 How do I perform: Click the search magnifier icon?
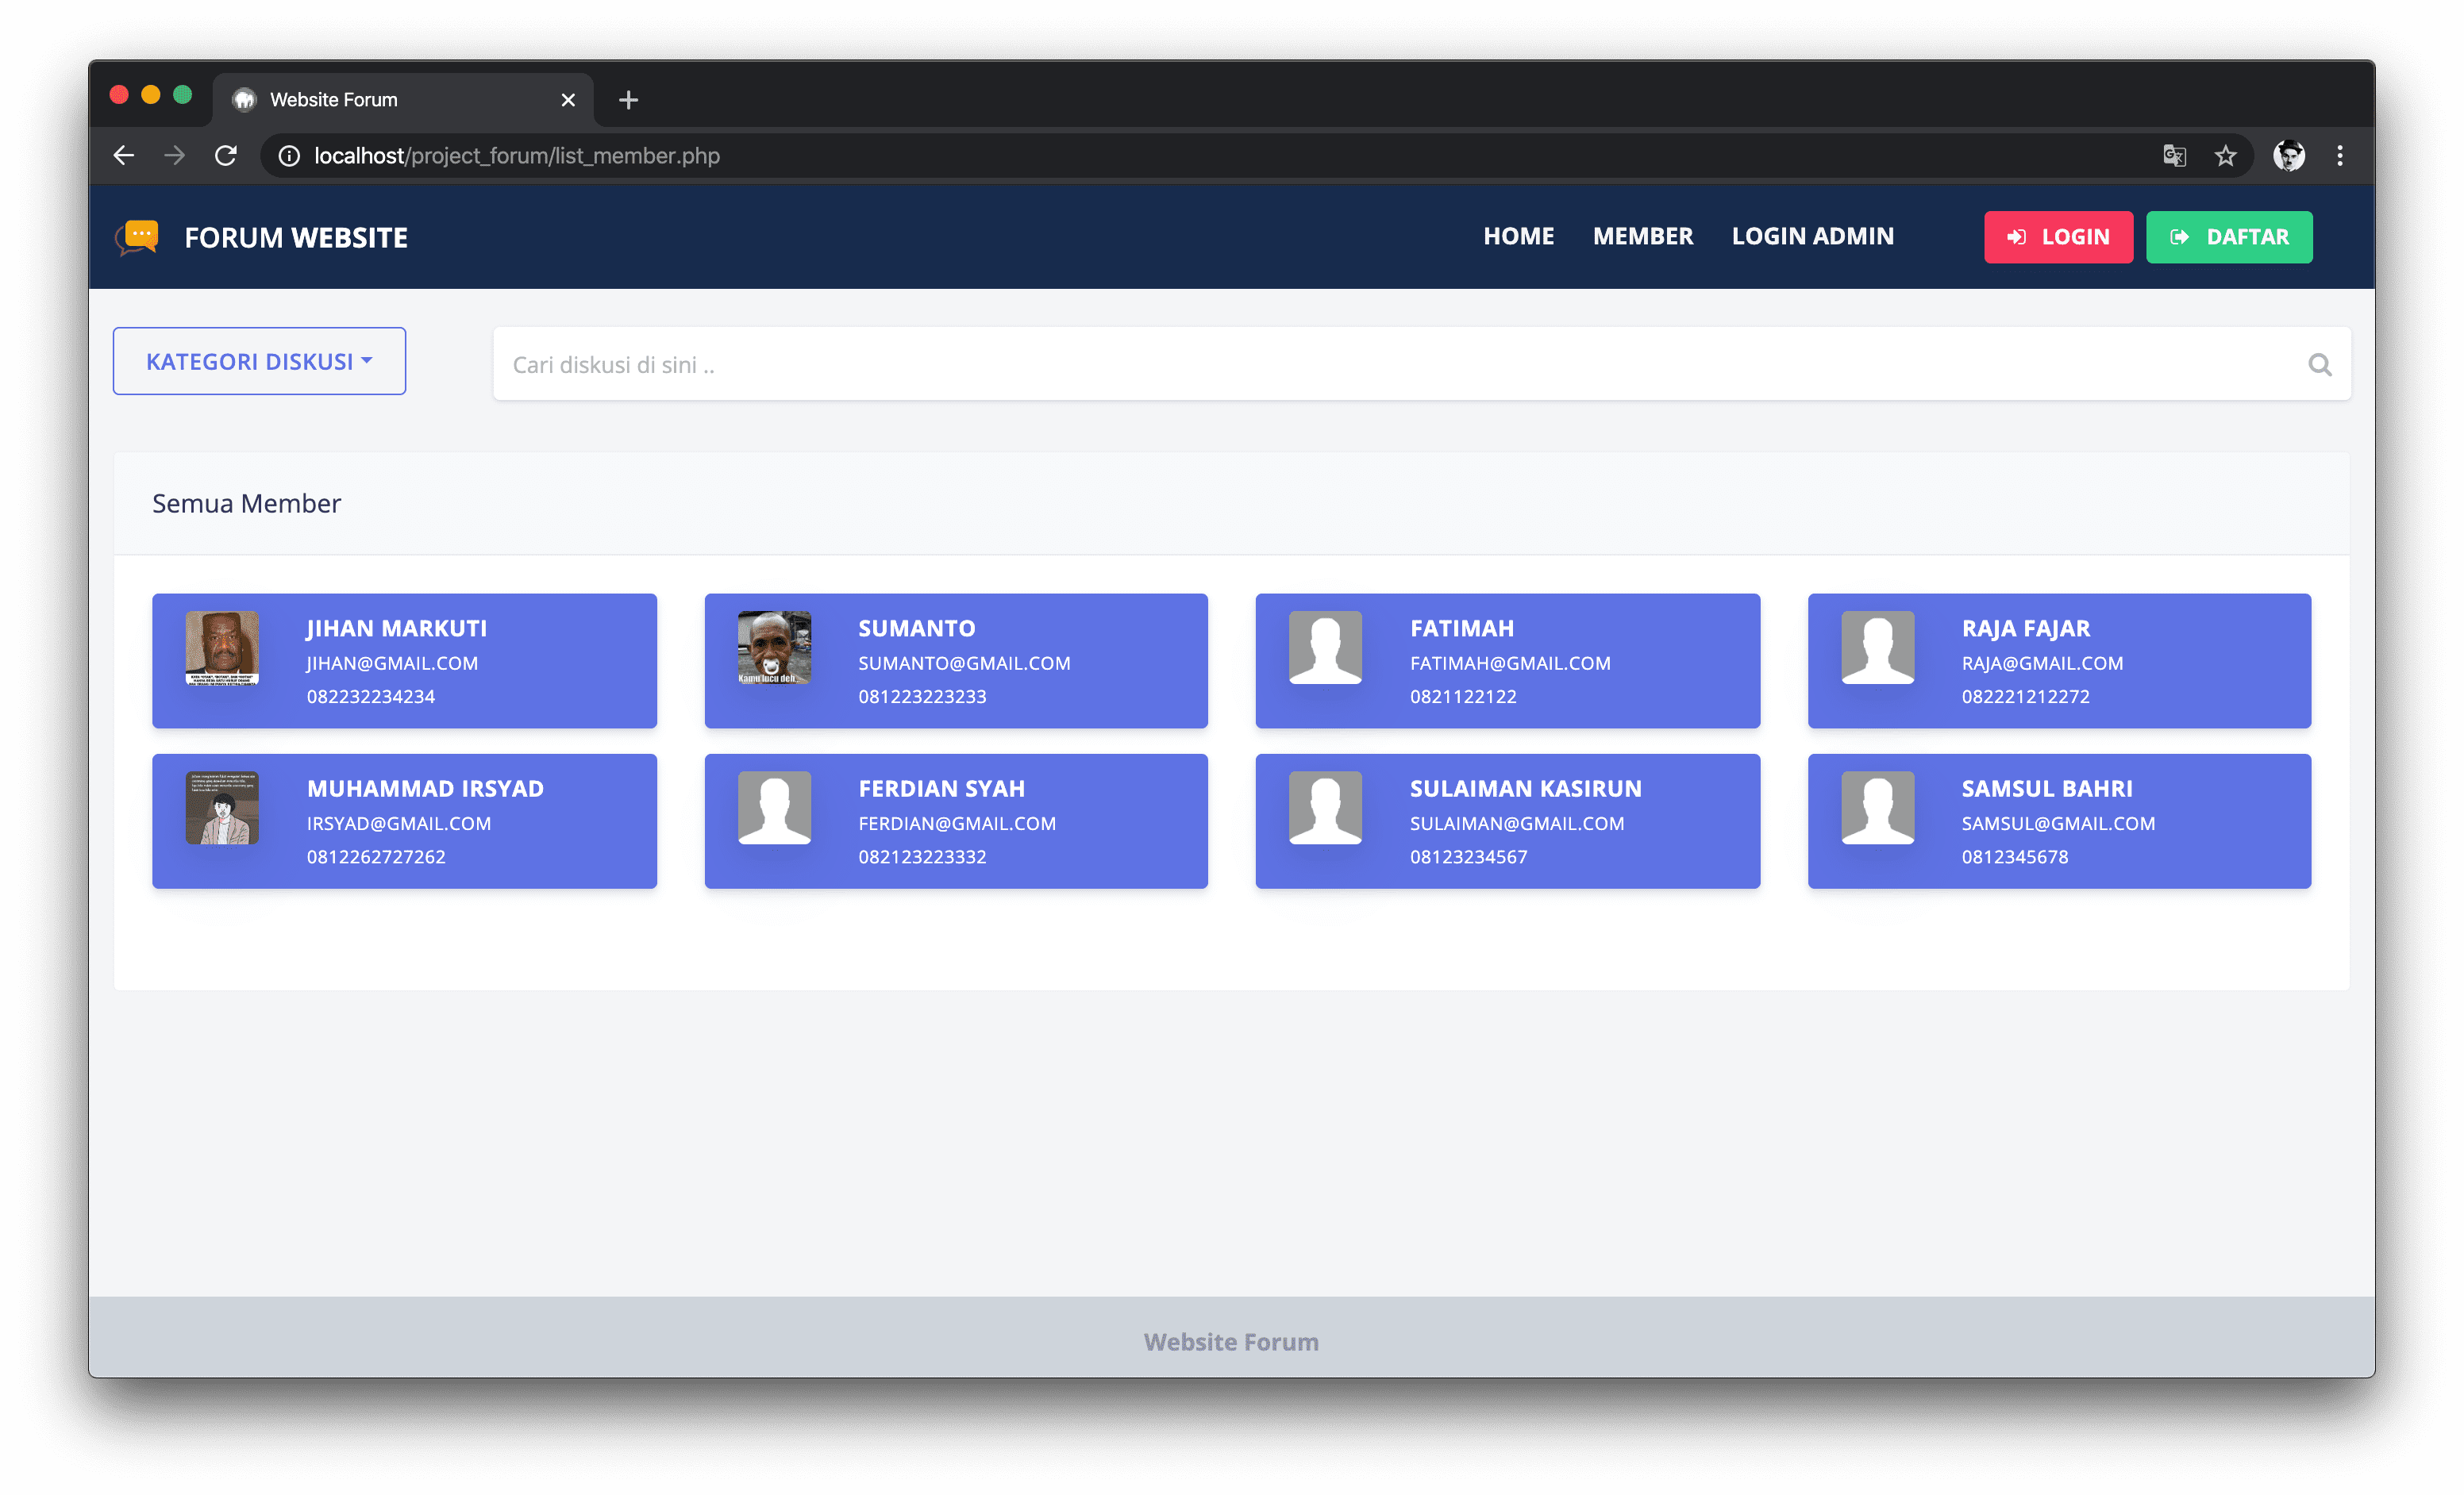click(x=2319, y=365)
